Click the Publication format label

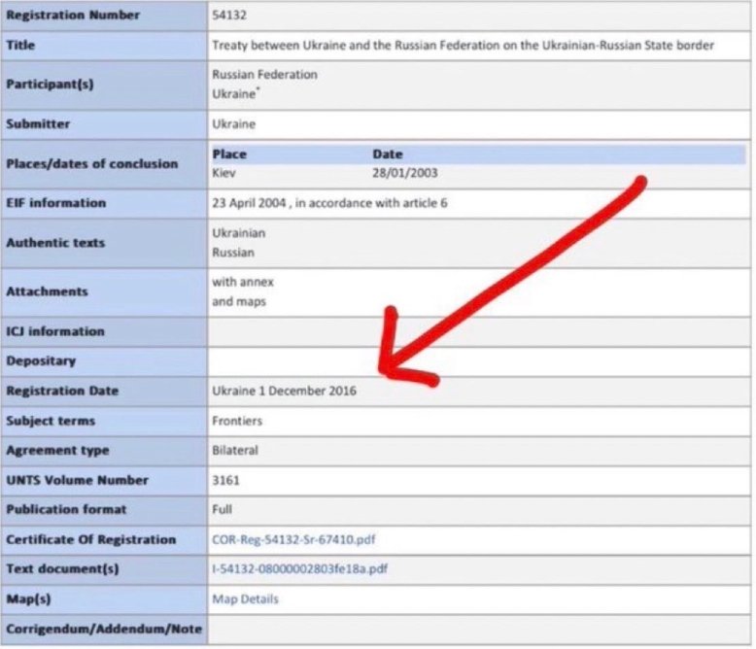pos(66,510)
